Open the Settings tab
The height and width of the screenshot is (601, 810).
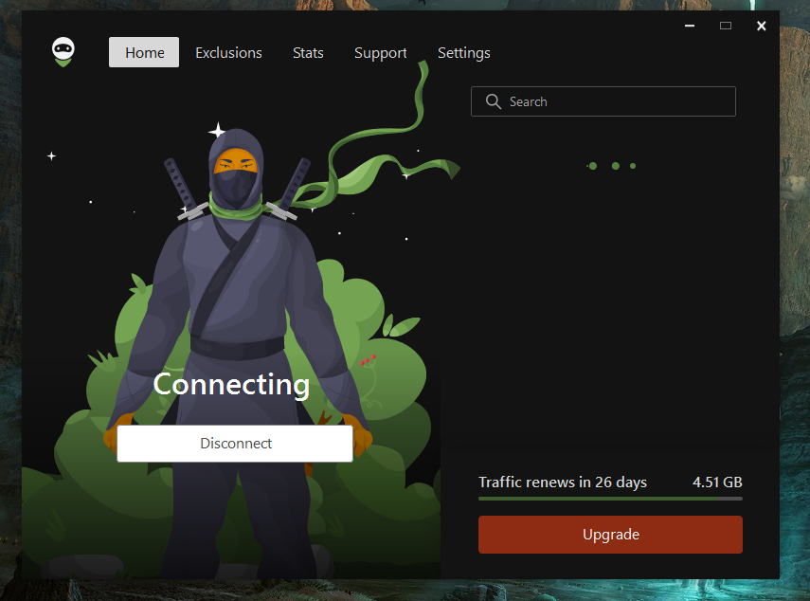pyautogui.click(x=464, y=53)
